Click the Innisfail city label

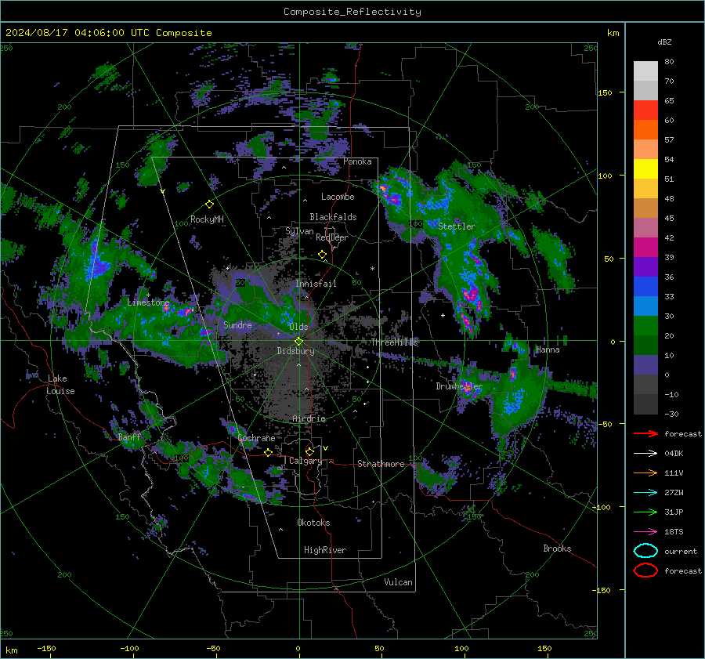click(x=316, y=284)
